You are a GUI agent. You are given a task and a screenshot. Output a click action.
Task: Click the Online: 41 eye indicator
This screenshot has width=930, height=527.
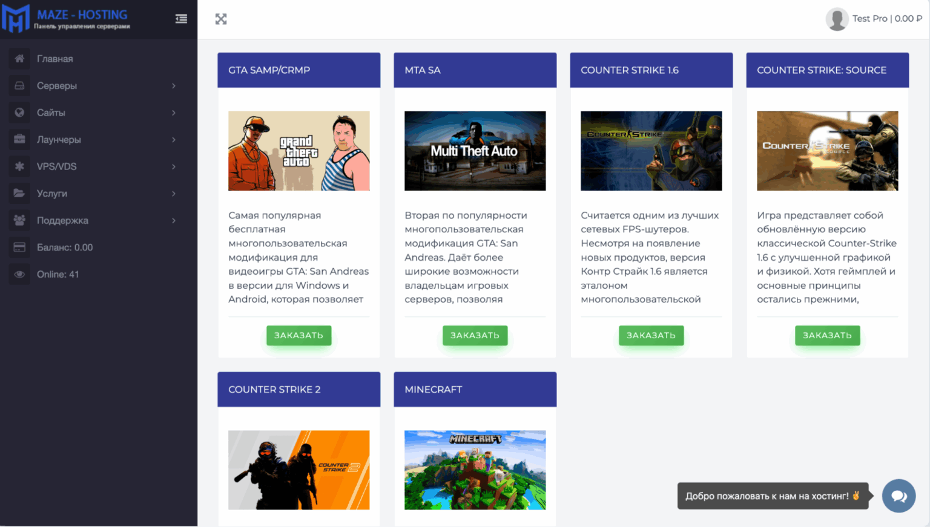(58, 274)
